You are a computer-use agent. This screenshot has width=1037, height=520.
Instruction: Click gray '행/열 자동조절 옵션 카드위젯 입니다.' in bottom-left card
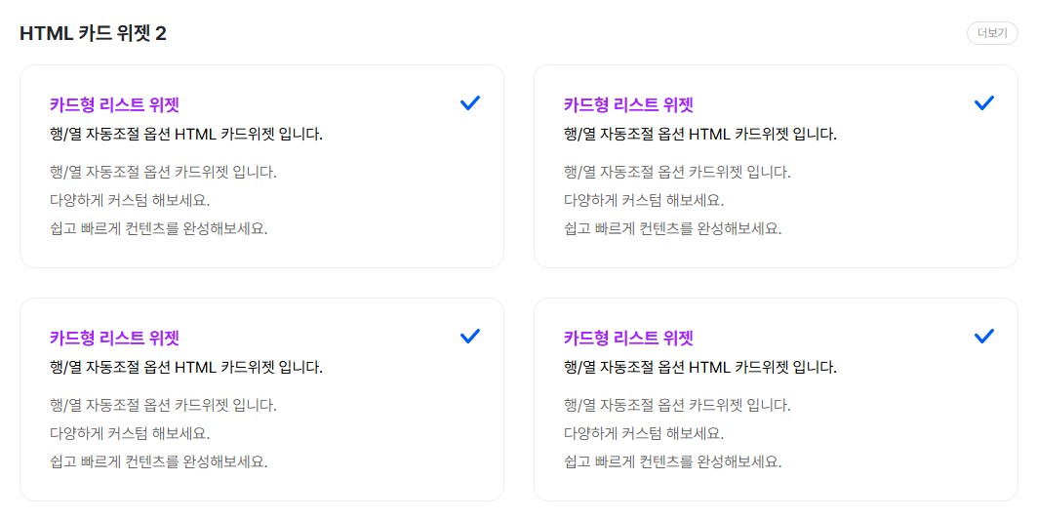pyautogui.click(x=163, y=405)
